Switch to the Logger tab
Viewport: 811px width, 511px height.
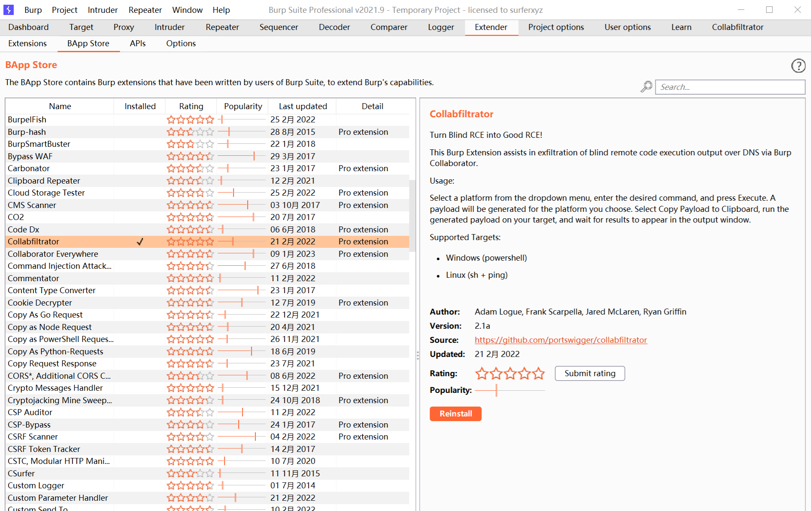point(441,27)
